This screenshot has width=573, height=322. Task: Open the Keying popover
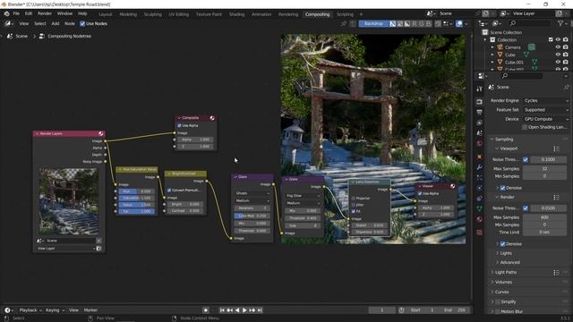pyautogui.click(x=55, y=310)
